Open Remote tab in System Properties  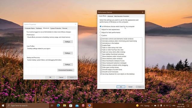tap(65, 28)
